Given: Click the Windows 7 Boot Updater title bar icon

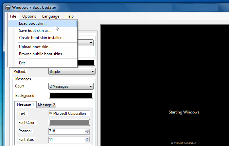Looking at the screenshot, I should pyautogui.click(x=8, y=7).
